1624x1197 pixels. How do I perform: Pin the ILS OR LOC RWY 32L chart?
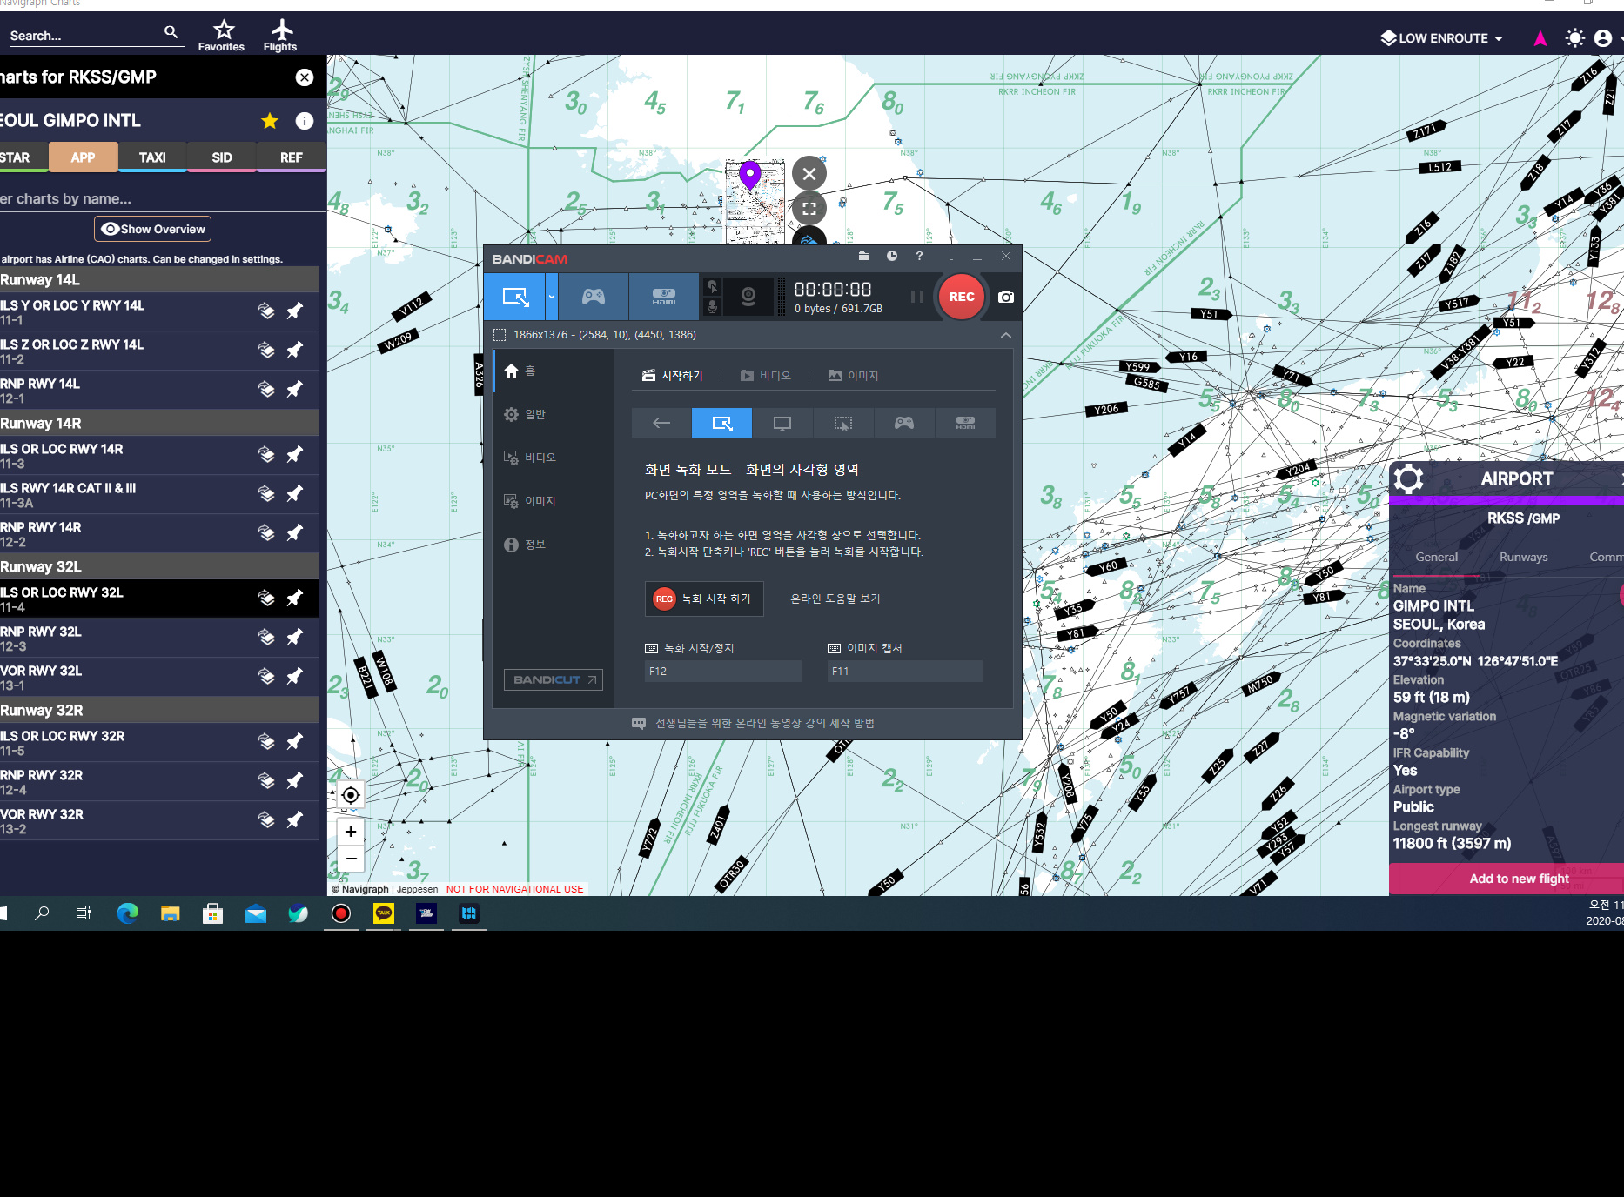(x=295, y=598)
